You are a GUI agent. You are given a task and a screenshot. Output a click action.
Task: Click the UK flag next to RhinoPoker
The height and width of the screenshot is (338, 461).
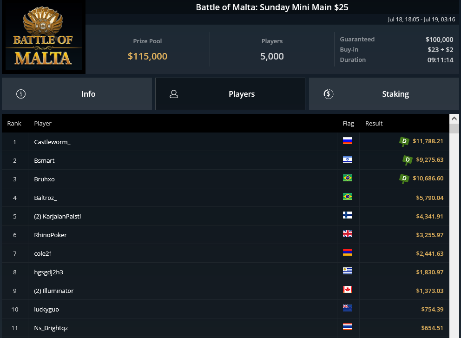348,234
